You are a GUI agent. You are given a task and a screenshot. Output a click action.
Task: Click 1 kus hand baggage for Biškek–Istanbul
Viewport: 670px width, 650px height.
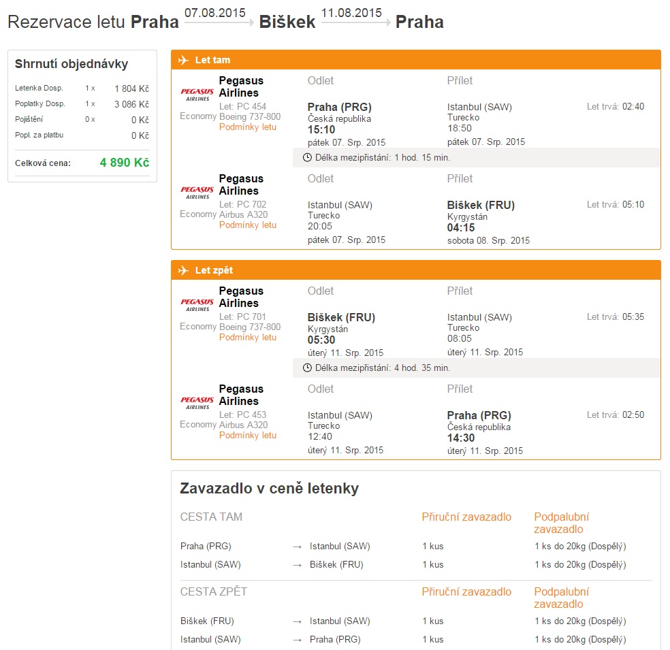tap(433, 621)
